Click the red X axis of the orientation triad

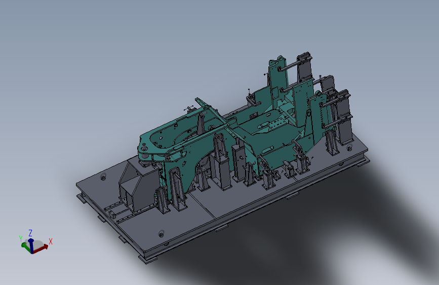click(x=41, y=249)
